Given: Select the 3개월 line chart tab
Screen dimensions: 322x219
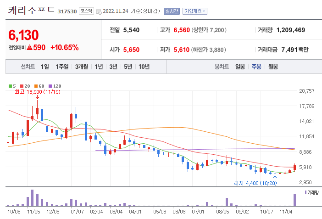Looking at the screenshot, I should point(82,67).
